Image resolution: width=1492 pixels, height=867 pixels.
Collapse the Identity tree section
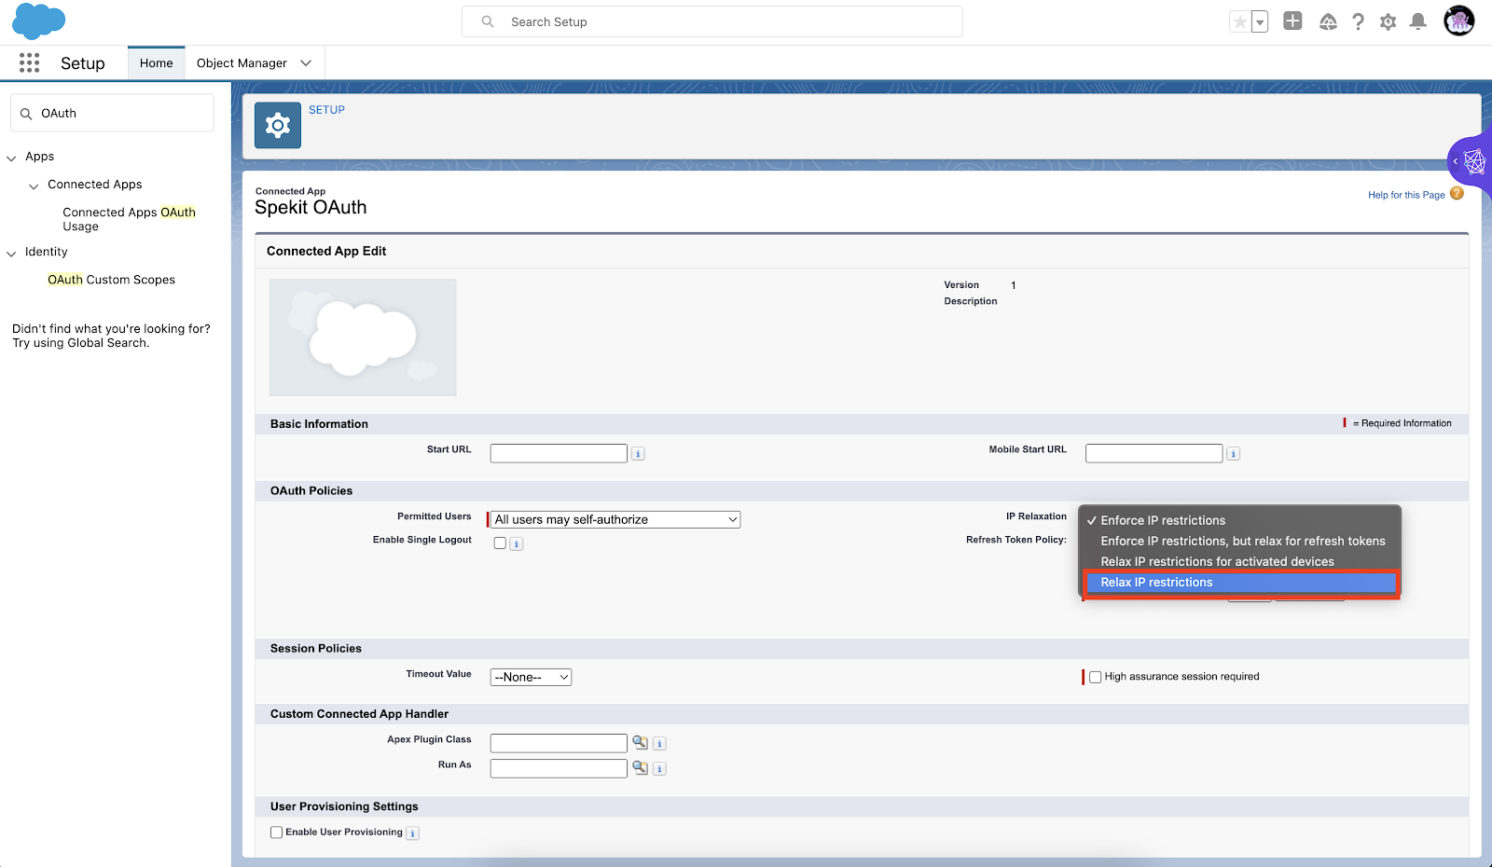[11, 254]
